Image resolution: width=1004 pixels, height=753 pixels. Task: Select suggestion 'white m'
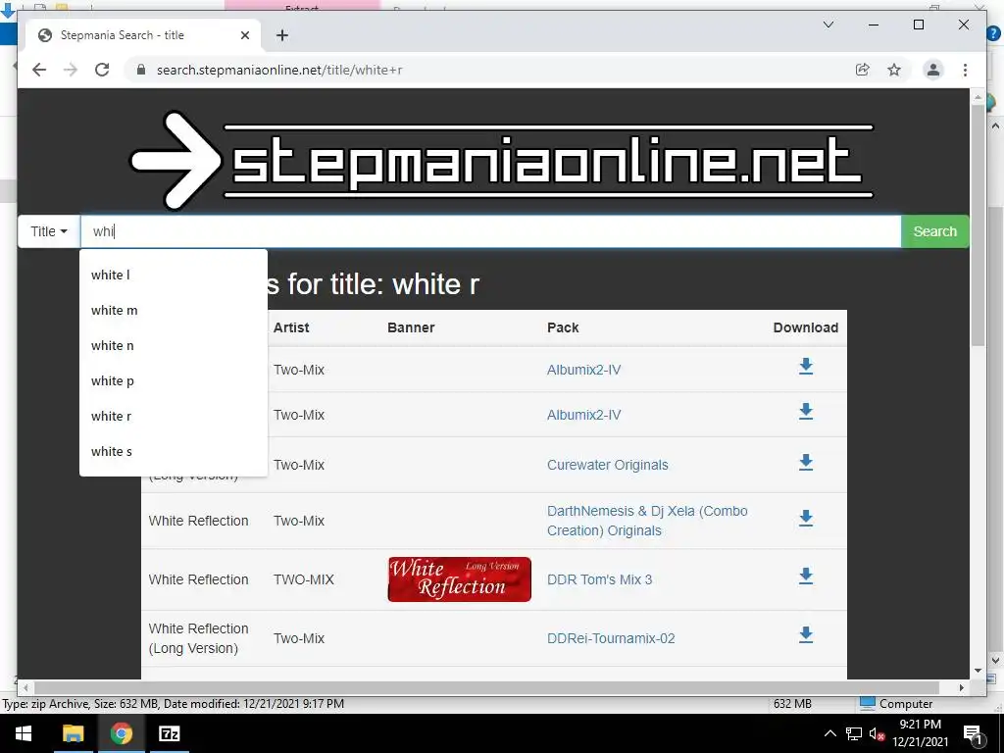coord(173,310)
